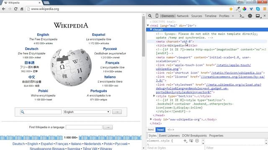Image resolution: width=268 pixels, height=150 pixels.
Task: Select the Styles sidebar tab
Action: 152,135
